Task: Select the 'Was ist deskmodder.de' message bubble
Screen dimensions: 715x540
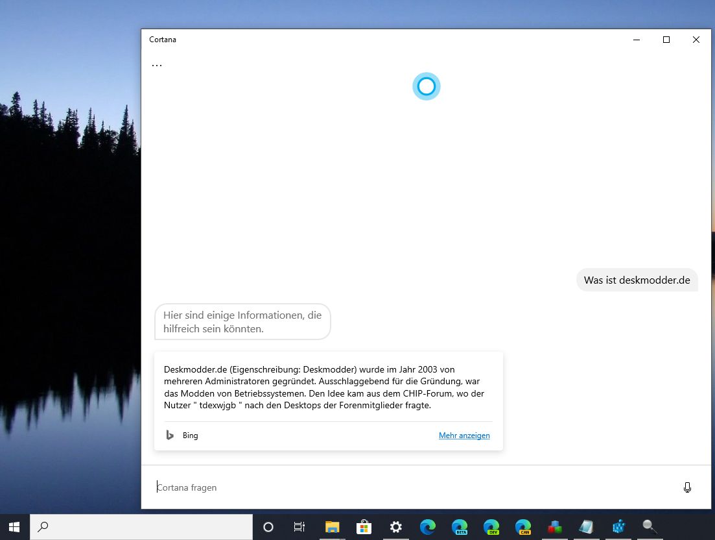Action: (x=637, y=280)
